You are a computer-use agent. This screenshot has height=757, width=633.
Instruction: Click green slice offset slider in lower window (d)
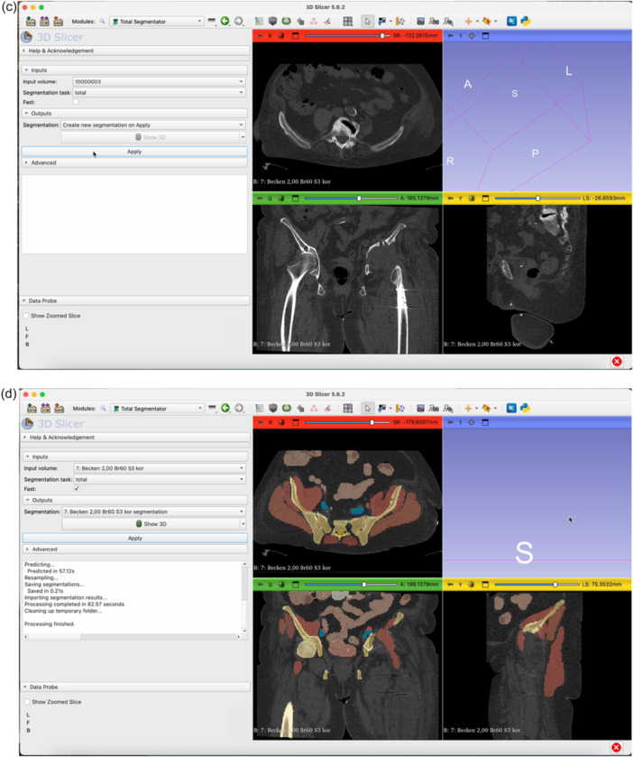pyautogui.click(x=351, y=585)
